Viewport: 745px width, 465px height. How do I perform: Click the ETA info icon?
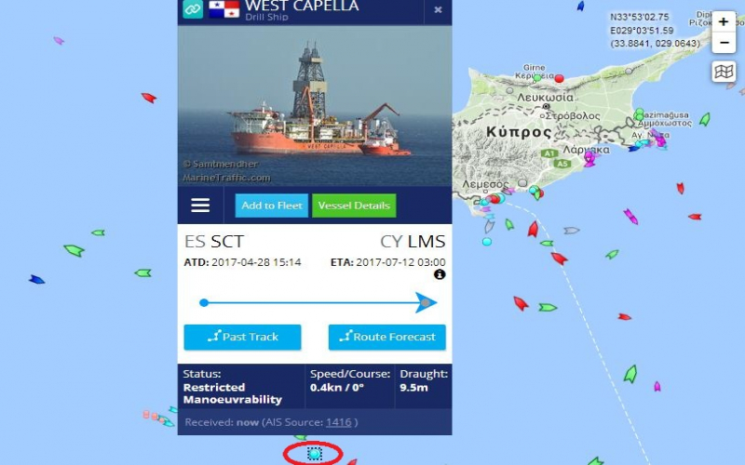[440, 274]
